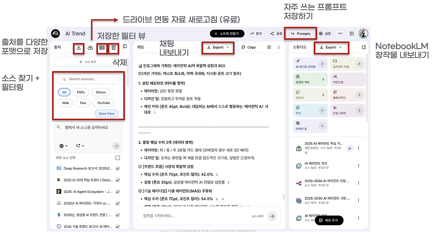433x234 pixels.
Task: Expand 보고서 options arrow
Action: point(323,95)
